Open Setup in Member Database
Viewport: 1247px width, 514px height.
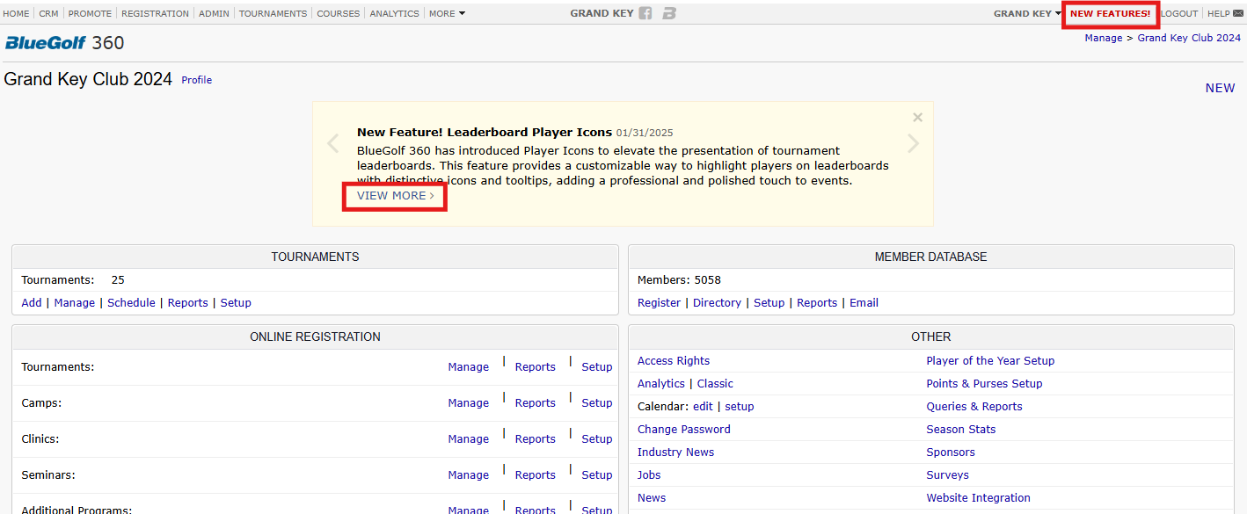point(769,303)
